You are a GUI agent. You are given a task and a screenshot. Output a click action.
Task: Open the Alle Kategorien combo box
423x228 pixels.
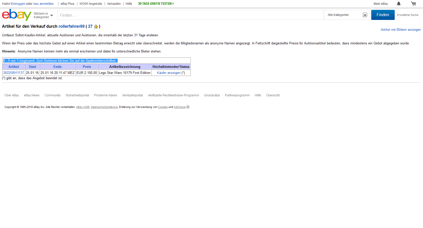click(347, 15)
